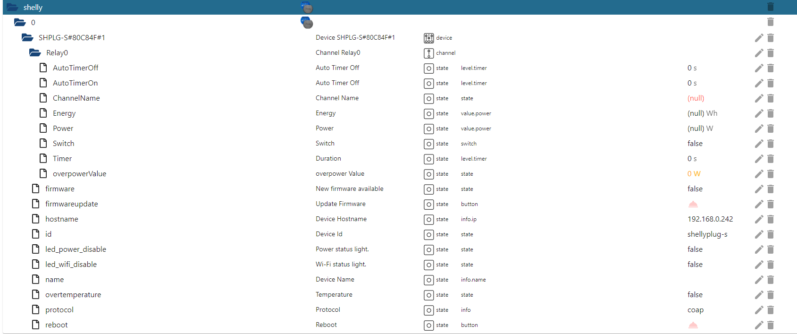Edit the SHPLG-S#80C84F#1 device with pencil icon
The image size is (797, 334).
(759, 38)
